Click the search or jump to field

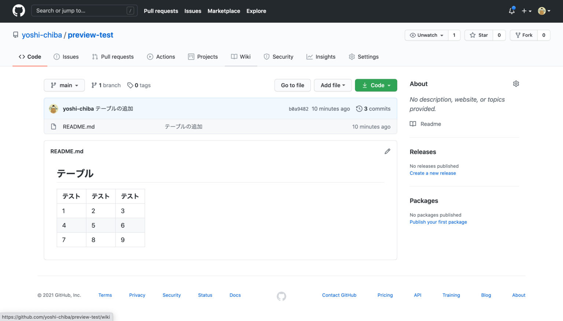pyautogui.click(x=84, y=11)
